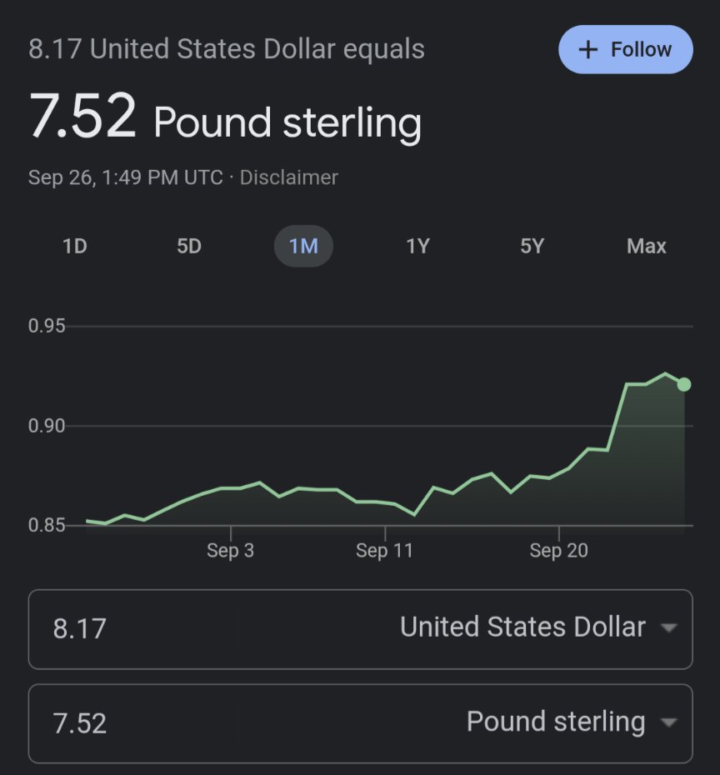Show the Max time range
Image resolution: width=720 pixels, height=775 pixels.
pyautogui.click(x=647, y=246)
